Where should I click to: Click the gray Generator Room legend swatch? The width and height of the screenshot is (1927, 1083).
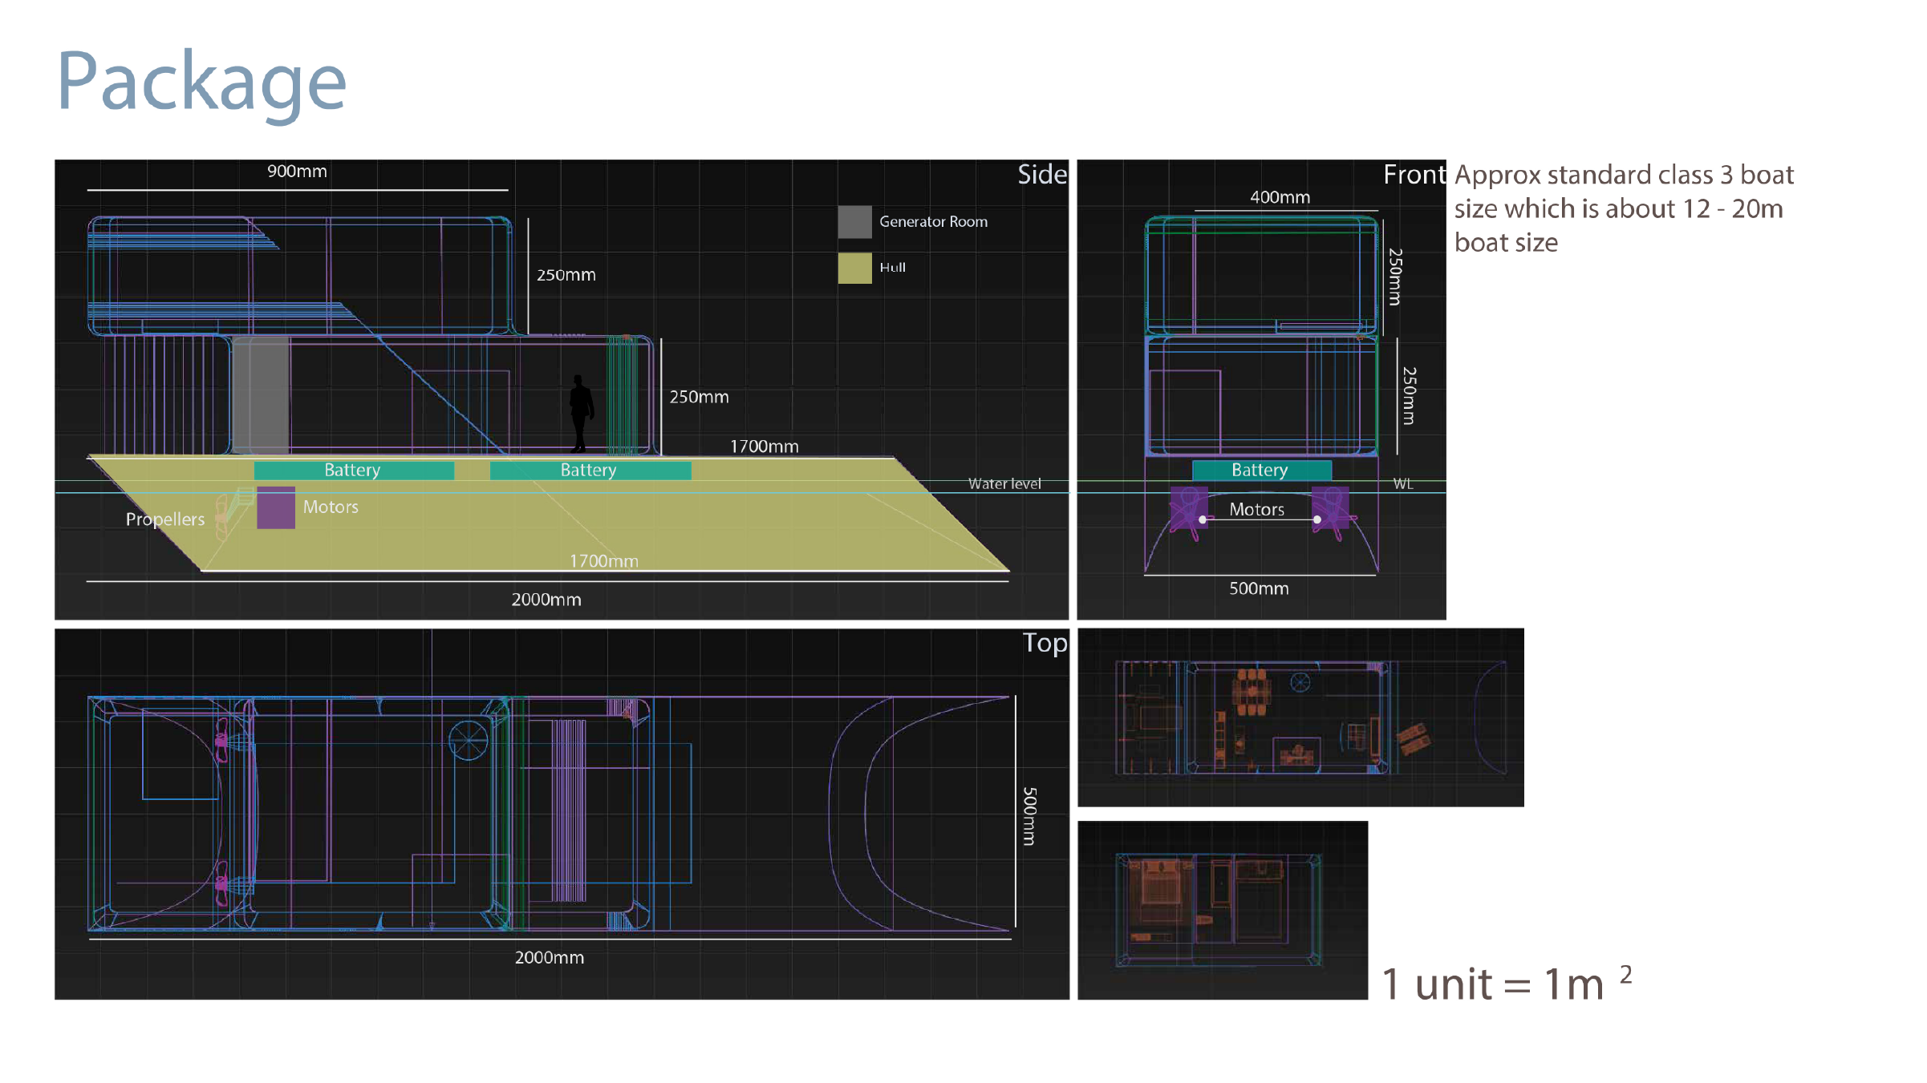854,222
